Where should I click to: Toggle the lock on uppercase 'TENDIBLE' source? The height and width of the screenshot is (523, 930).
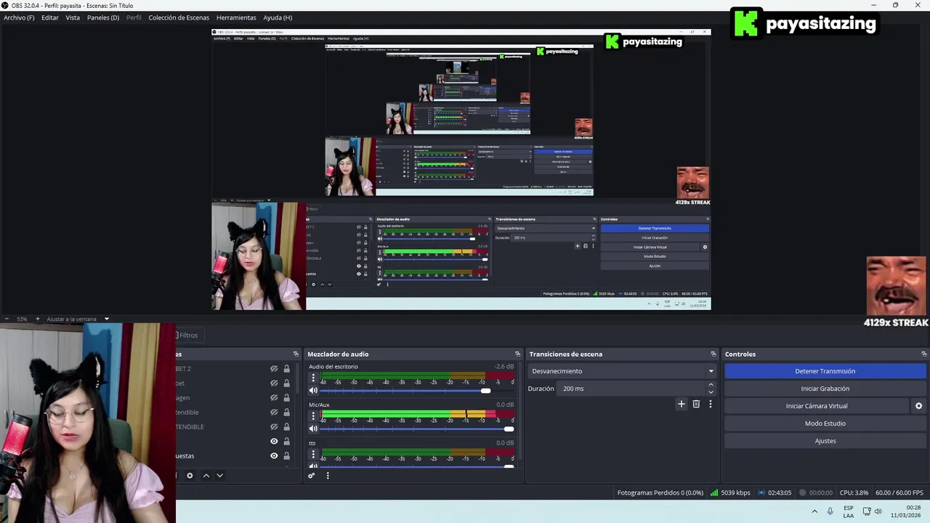[286, 427]
